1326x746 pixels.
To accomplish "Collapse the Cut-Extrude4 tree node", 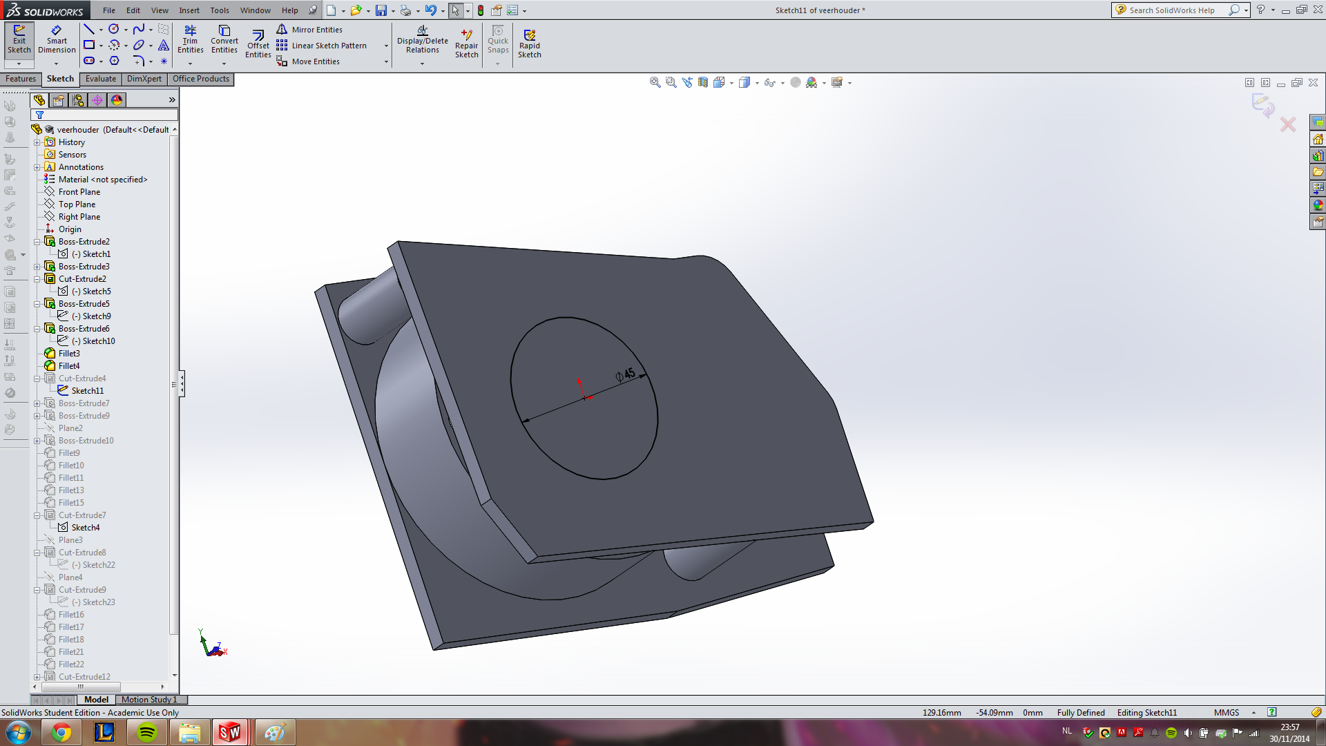I will pyautogui.click(x=37, y=379).
